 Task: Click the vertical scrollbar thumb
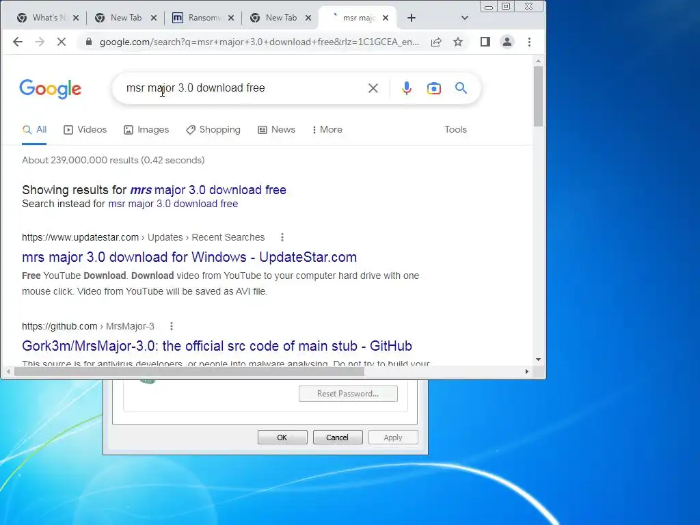click(x=539, y=96)
